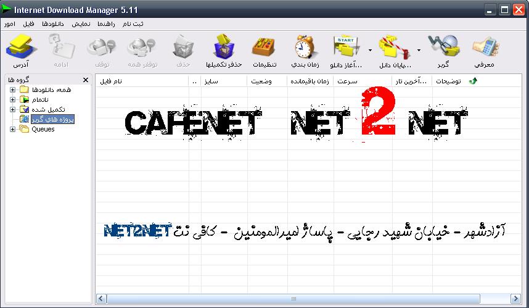Screen dimensions: 529x308
Task: Select همه دانلودها in the groups tree
Action: (52, 90)
